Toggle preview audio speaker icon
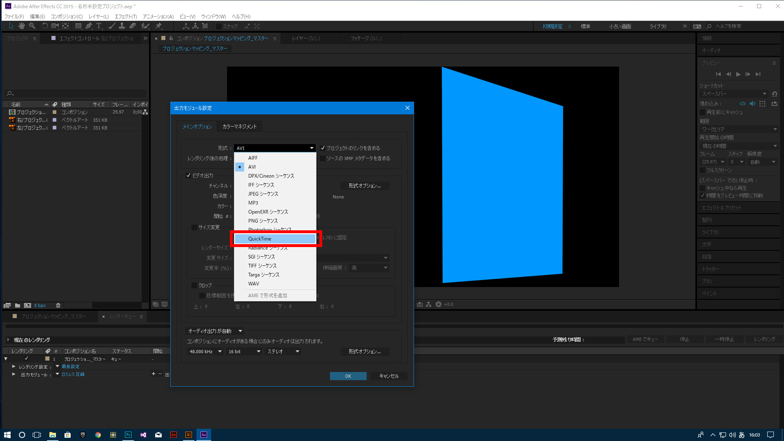This screenshot has width=784, height=441. [753, 104]
